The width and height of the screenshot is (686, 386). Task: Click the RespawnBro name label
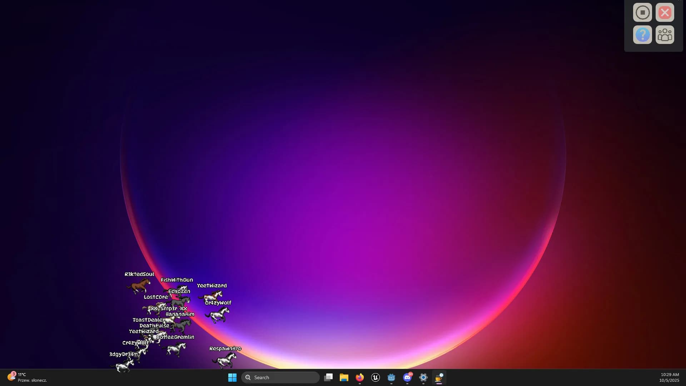[x=225, y=348]
